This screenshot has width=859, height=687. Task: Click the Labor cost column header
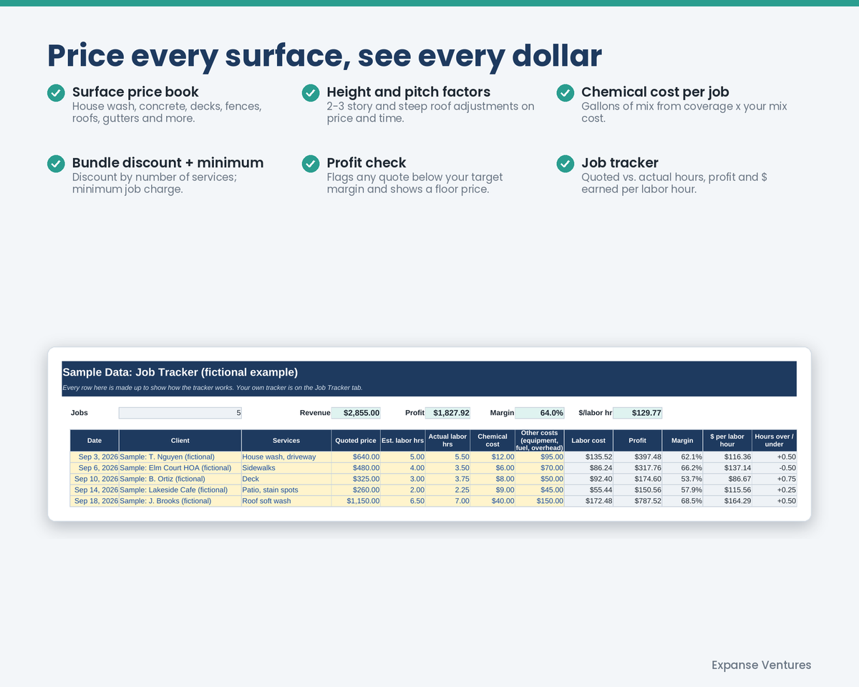point(588,441)
